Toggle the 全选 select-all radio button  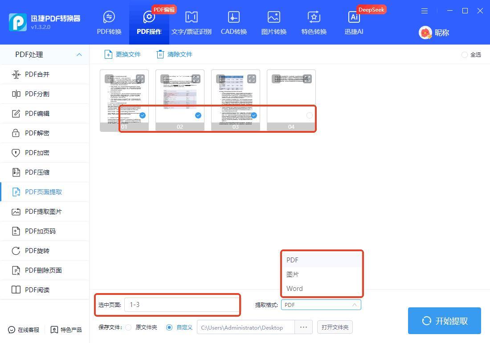465,55
